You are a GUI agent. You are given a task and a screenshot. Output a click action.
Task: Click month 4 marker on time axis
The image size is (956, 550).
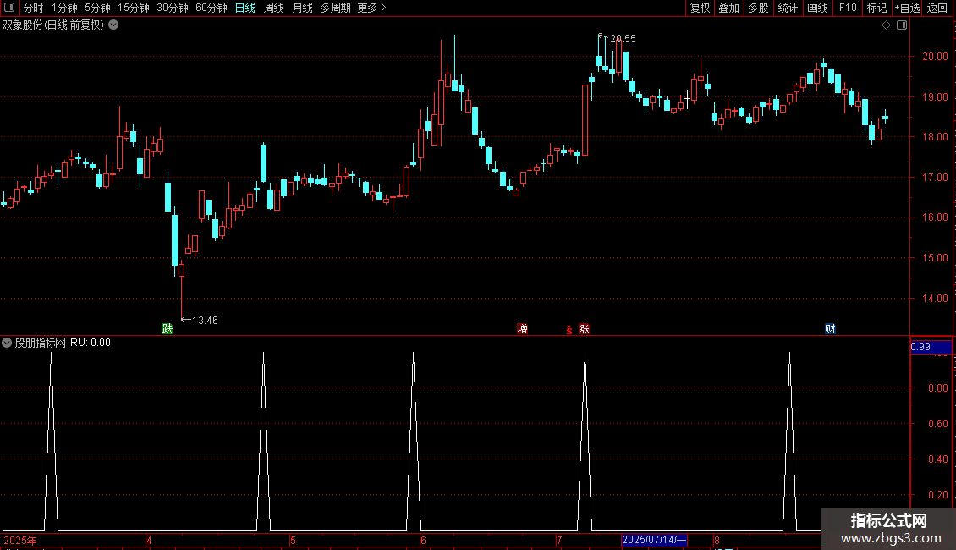coord(150,540)
